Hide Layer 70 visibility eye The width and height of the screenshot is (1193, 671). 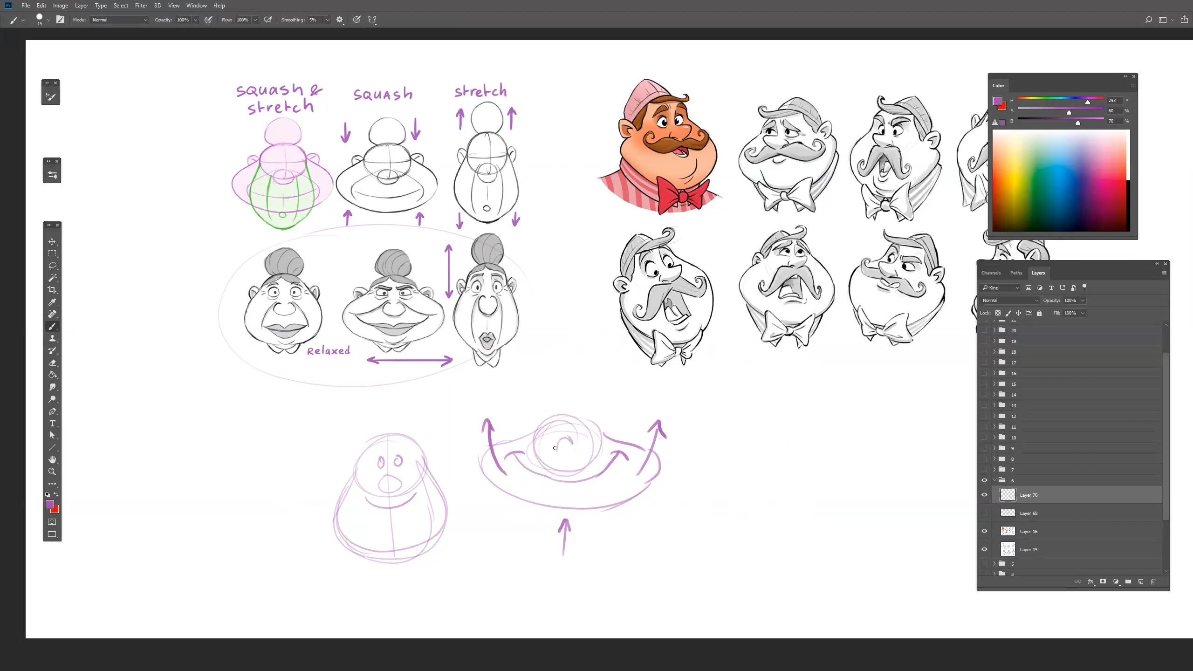[984, 495]
